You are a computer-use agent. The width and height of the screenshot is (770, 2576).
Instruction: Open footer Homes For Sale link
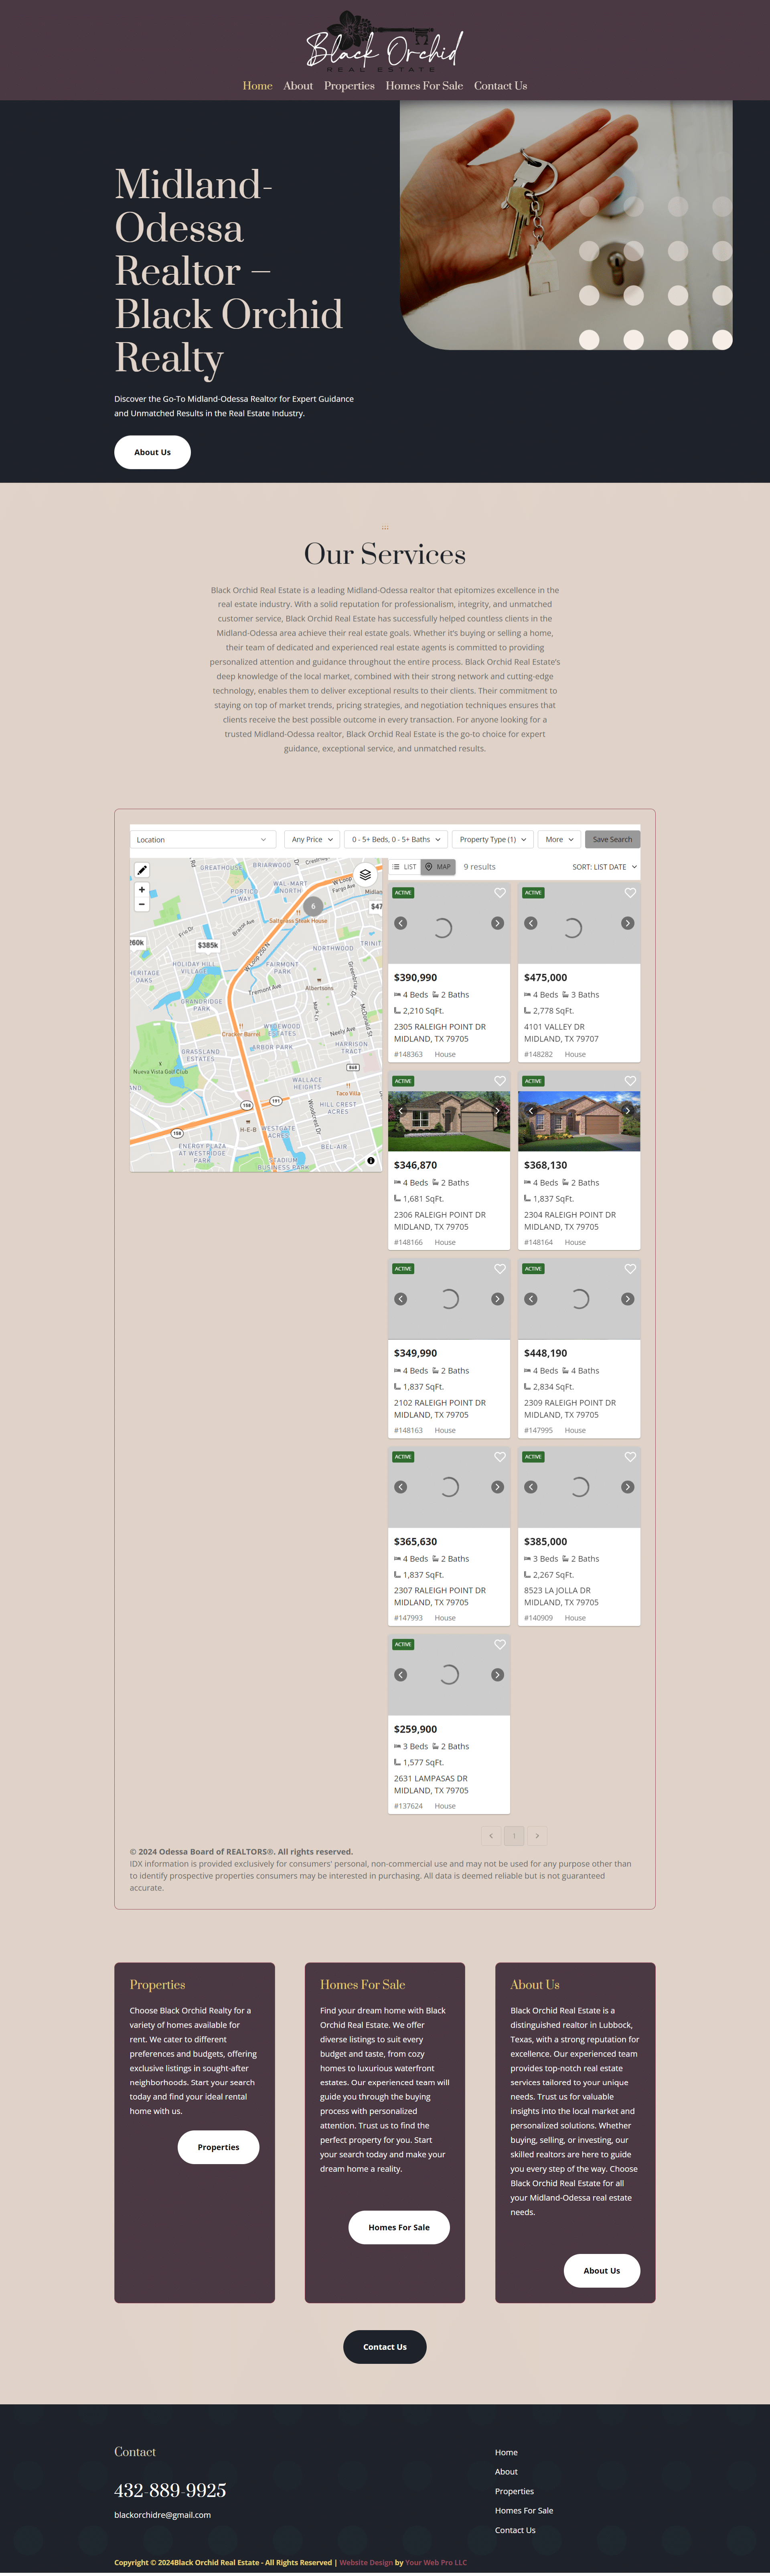(x=524, y=2511)
